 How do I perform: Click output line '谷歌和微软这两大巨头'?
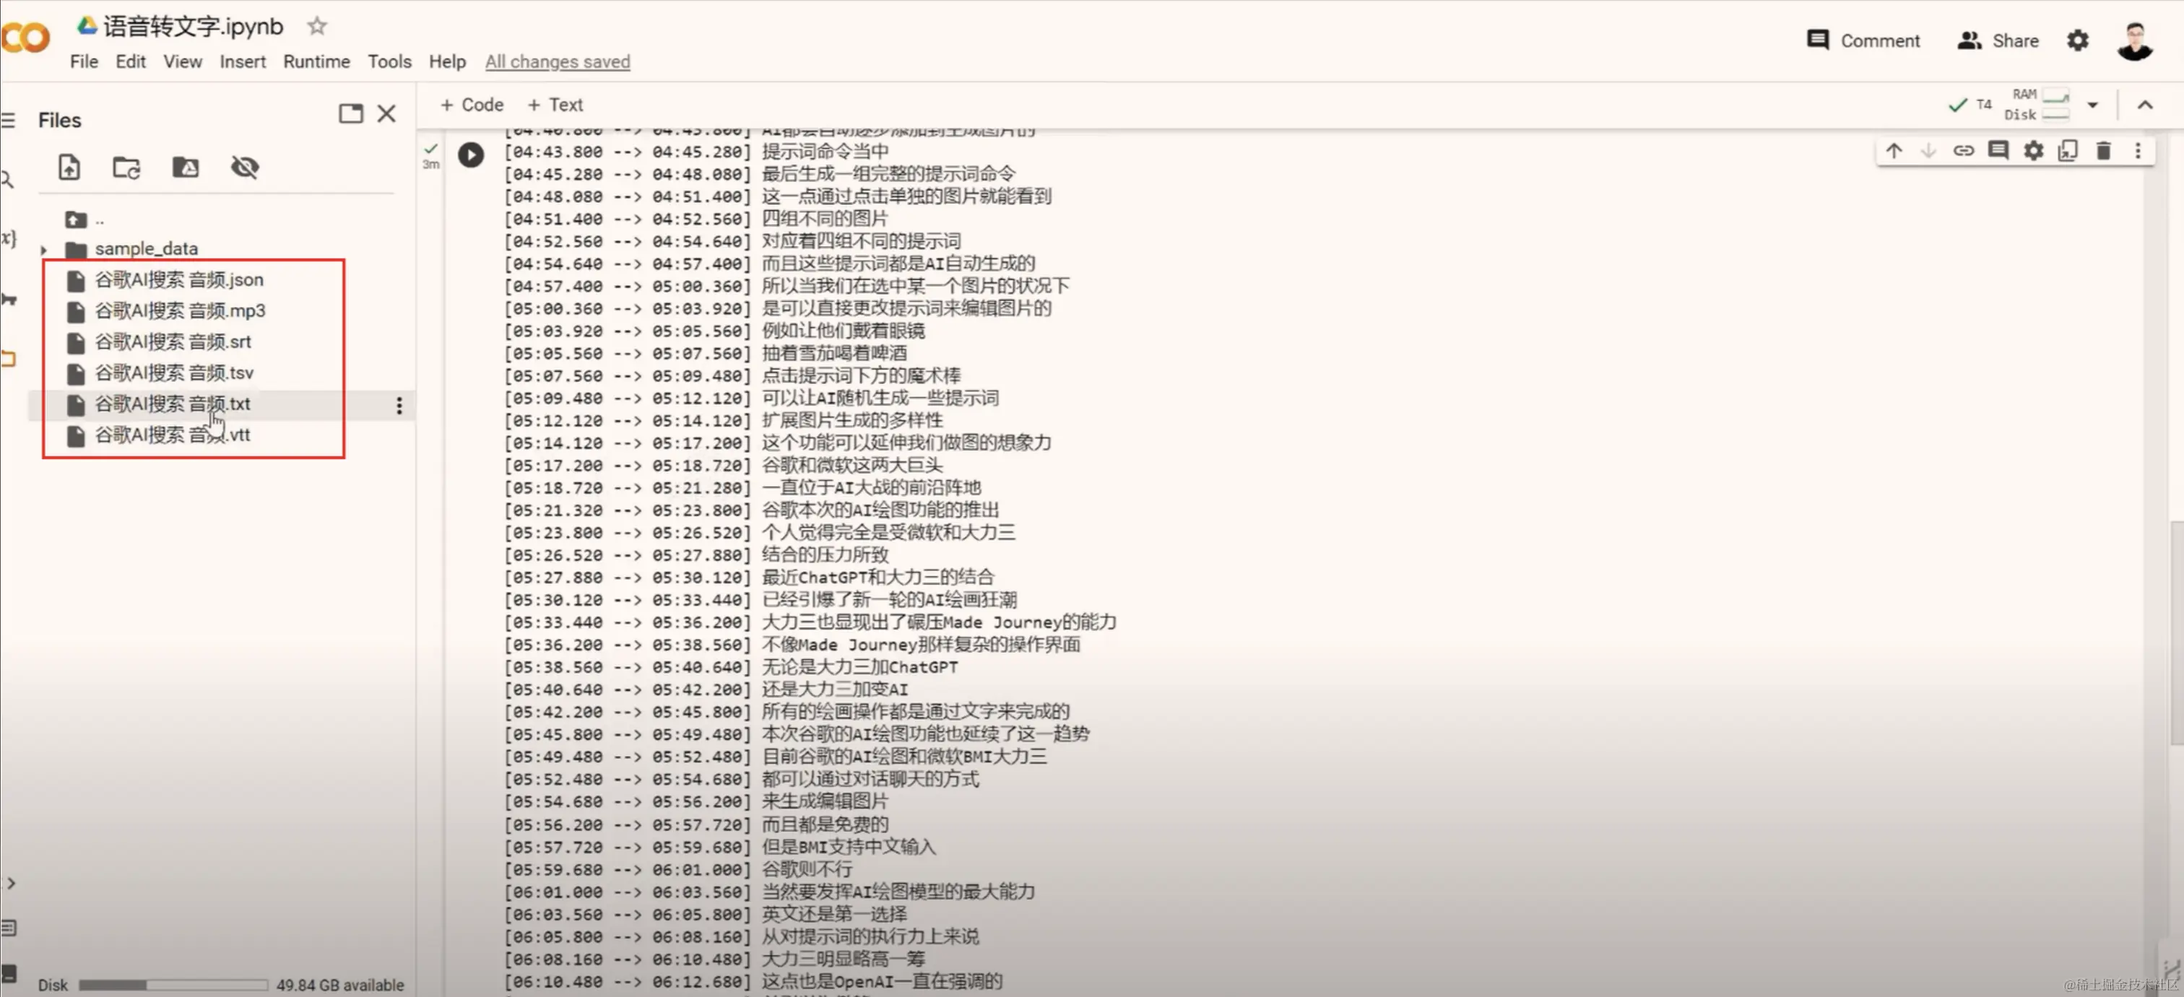coord(851,465)
